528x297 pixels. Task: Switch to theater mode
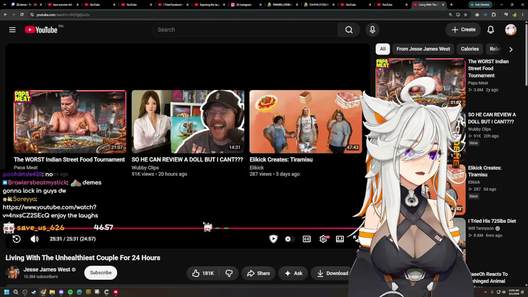[x=340, y=239]
